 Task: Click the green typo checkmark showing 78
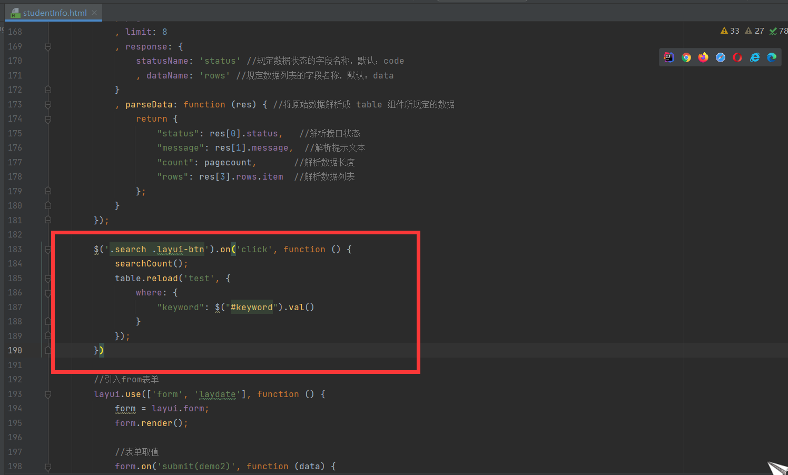(779, 31)
